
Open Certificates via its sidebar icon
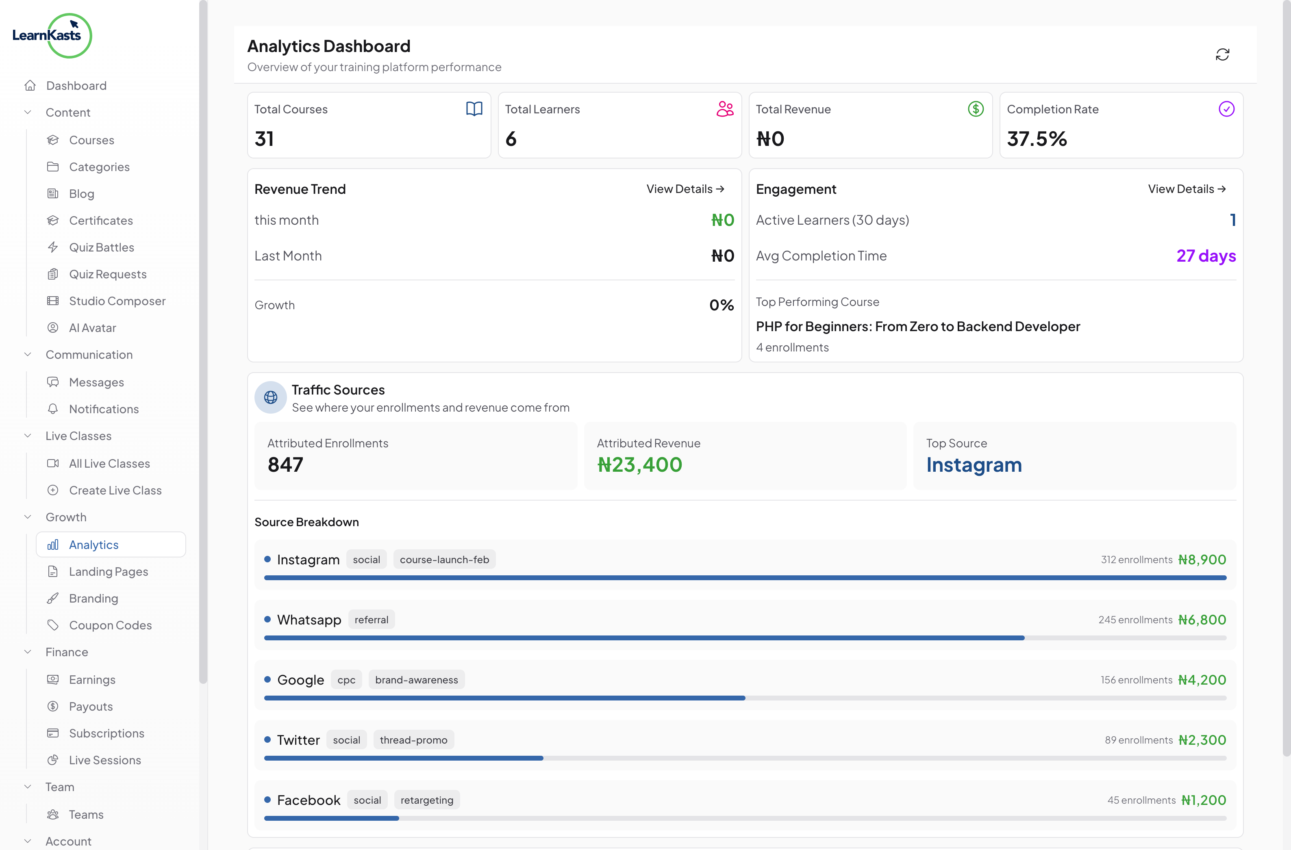click(53, 220)
